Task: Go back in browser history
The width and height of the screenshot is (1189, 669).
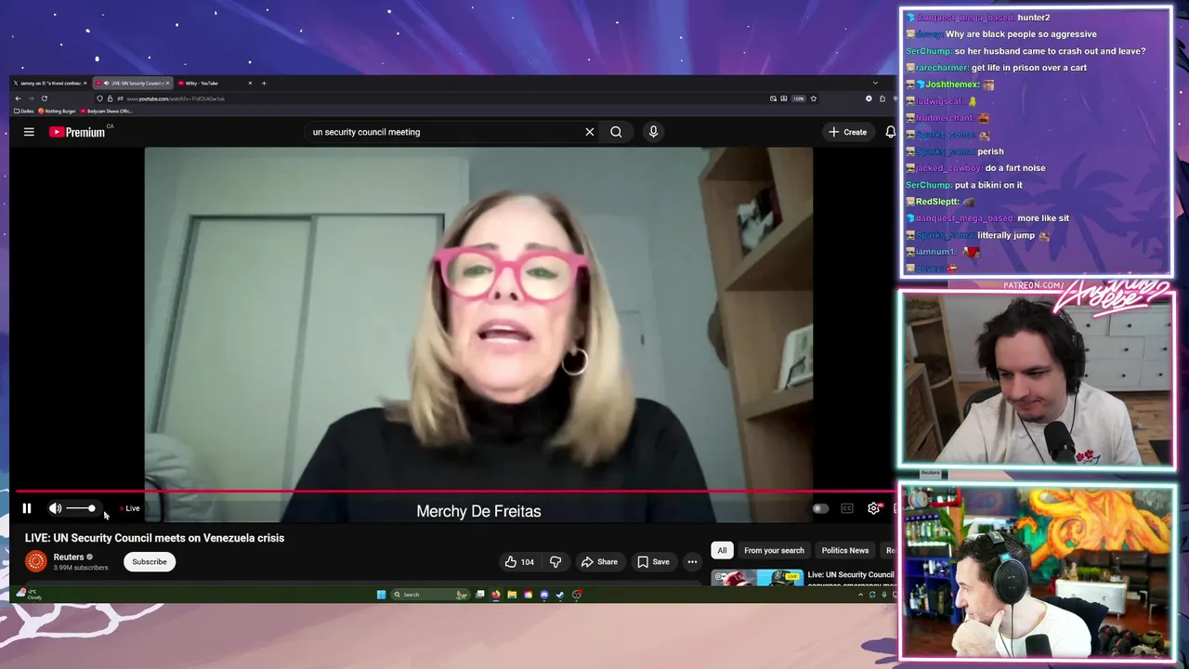Action: 18,98
